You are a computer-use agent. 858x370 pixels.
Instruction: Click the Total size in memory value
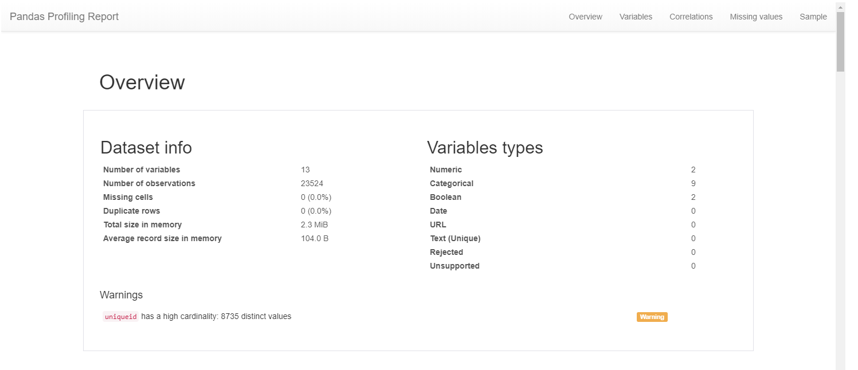coord(315,225)
